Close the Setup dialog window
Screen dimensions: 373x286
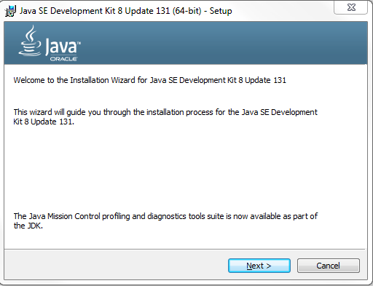351,7
